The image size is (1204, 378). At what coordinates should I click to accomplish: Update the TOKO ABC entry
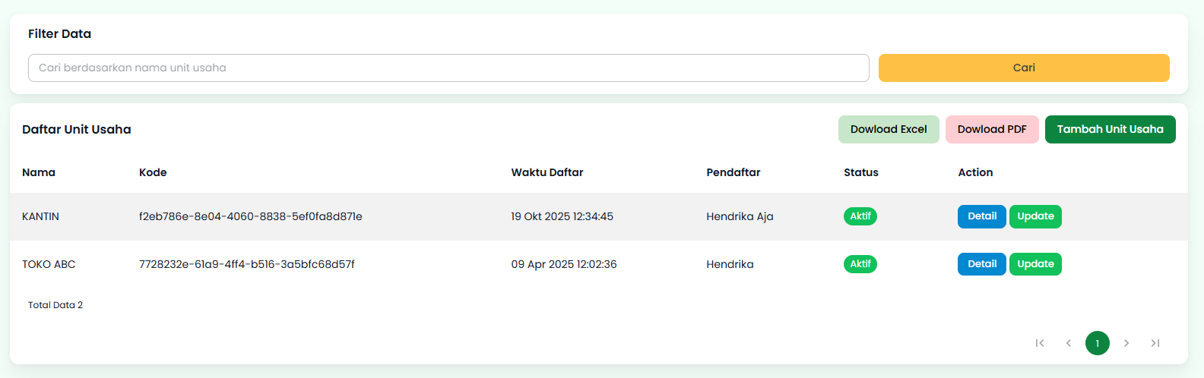pyautogui.click(x=1035, y=264)
